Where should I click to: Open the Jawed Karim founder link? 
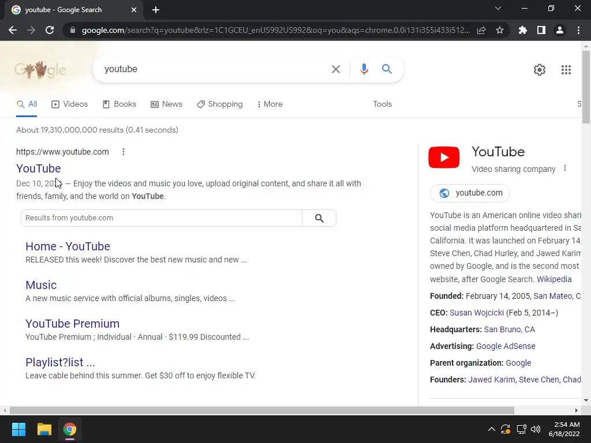[x=492, y=380]
